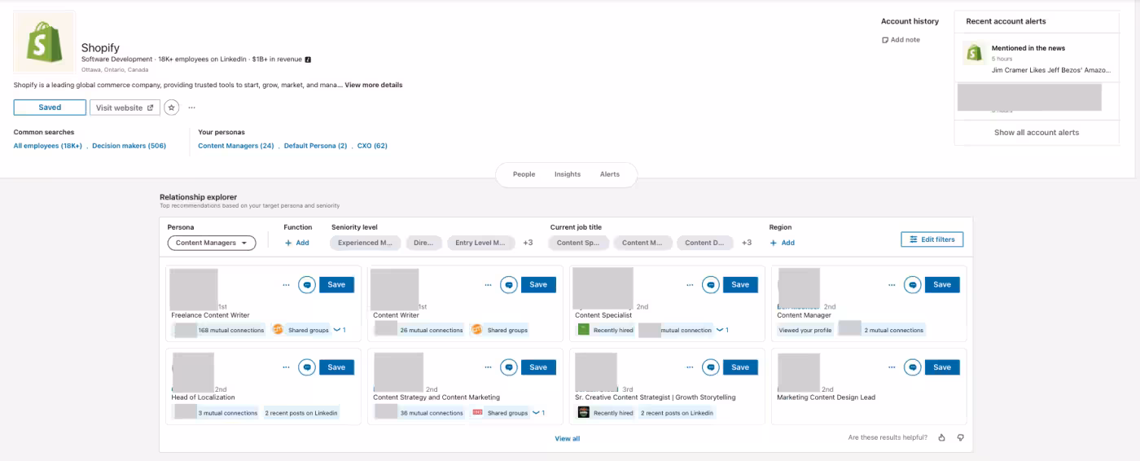Select CXO (62) persona link
This screenshot has height=461, width=1140.
coord(372,146)
